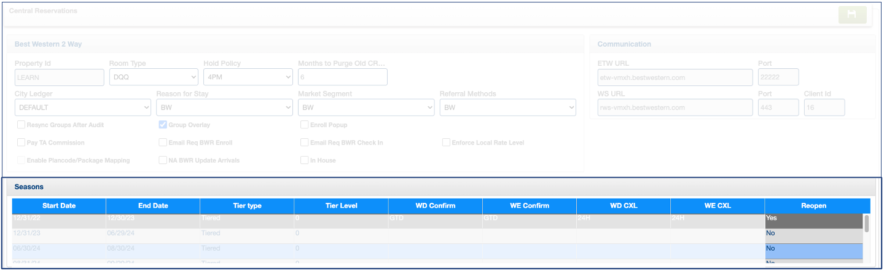Tick Enforce Local Rate Level checkbox
This screenshot has width=884, height=271.
(x=446, y=143)
